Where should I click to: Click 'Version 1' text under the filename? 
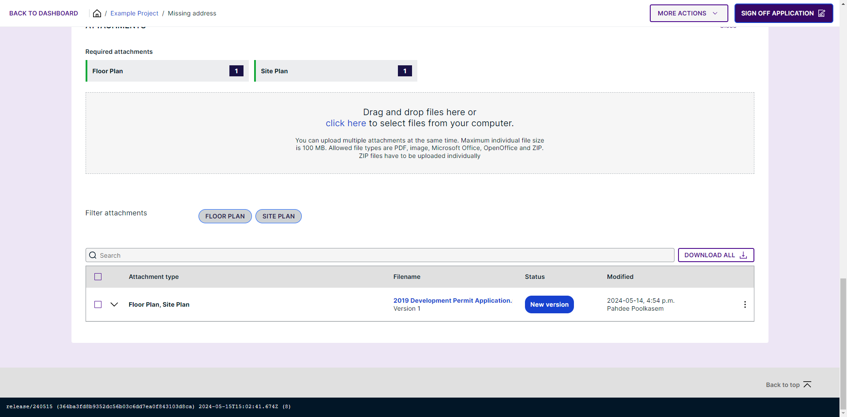[407, 308]
